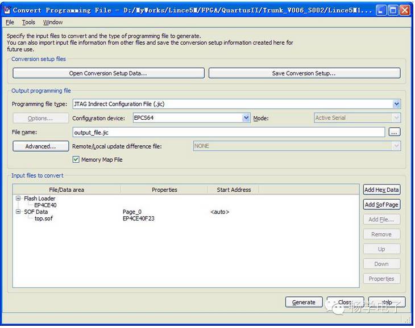Click the Add File button
The image size is (415, 328).
coord(381,219)
